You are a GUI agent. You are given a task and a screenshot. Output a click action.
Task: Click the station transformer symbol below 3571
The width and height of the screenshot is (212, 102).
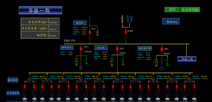pyautogui.click(x=81, y=67)
